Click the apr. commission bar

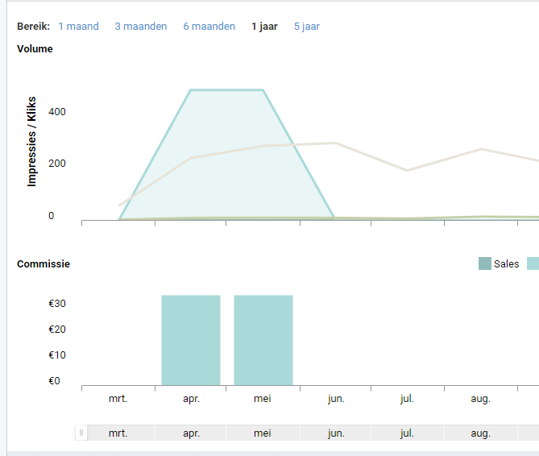click(x=191, y=340)
